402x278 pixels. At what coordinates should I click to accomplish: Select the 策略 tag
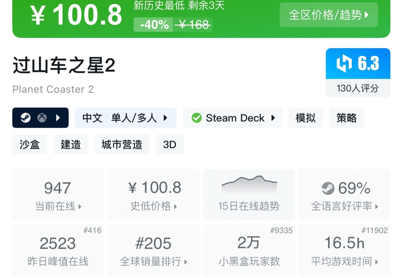pos(346,118)
